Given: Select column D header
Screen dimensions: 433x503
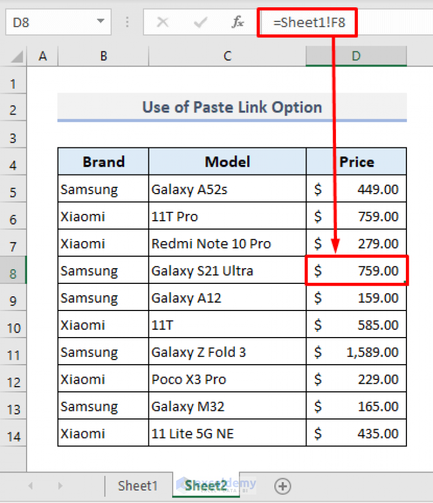Looking at the screenshot, I should 356,56.
